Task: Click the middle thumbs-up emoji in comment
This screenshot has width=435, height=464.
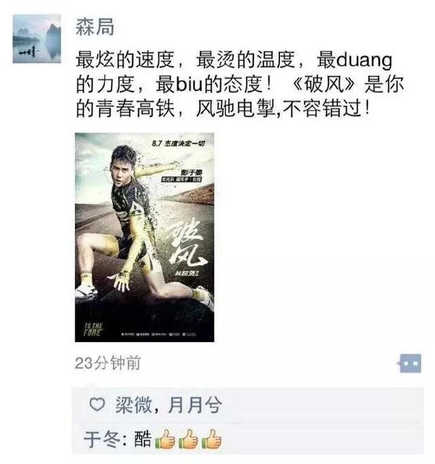Action: point(188,440)
